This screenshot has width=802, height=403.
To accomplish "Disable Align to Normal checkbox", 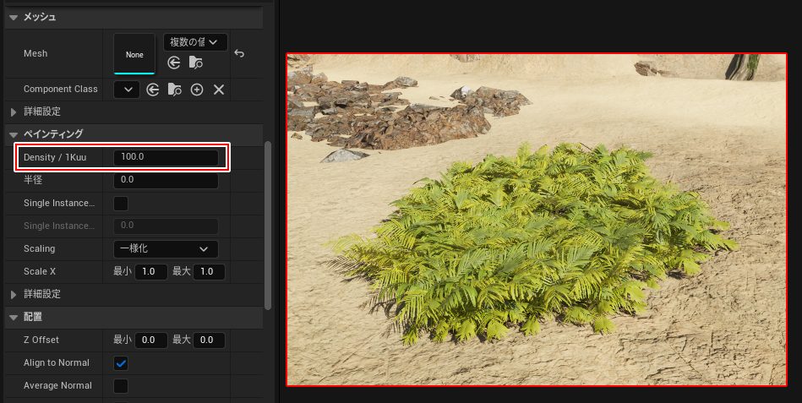I will [121, 363].
